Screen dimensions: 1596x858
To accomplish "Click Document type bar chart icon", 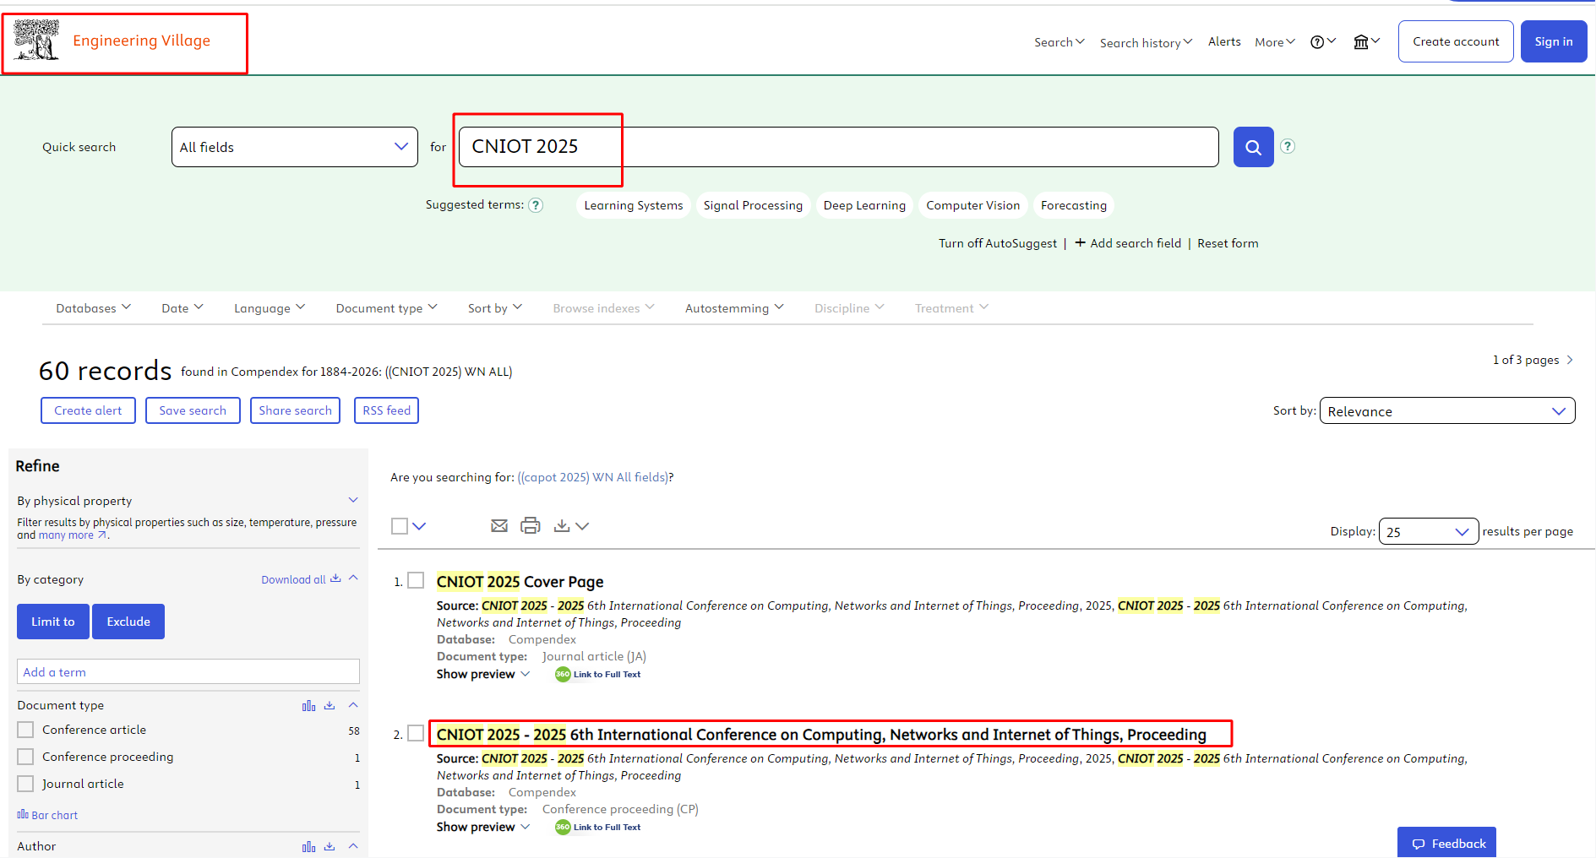I will (x=308, y=706).
